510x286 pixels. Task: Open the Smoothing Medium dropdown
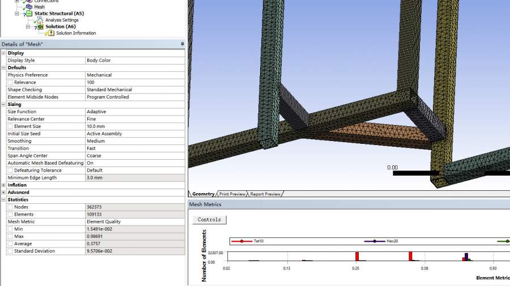click(x=135, y=141)
